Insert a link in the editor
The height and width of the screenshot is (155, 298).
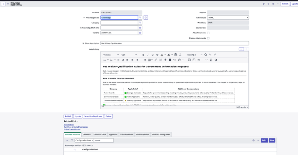click(x=156, y=60)
